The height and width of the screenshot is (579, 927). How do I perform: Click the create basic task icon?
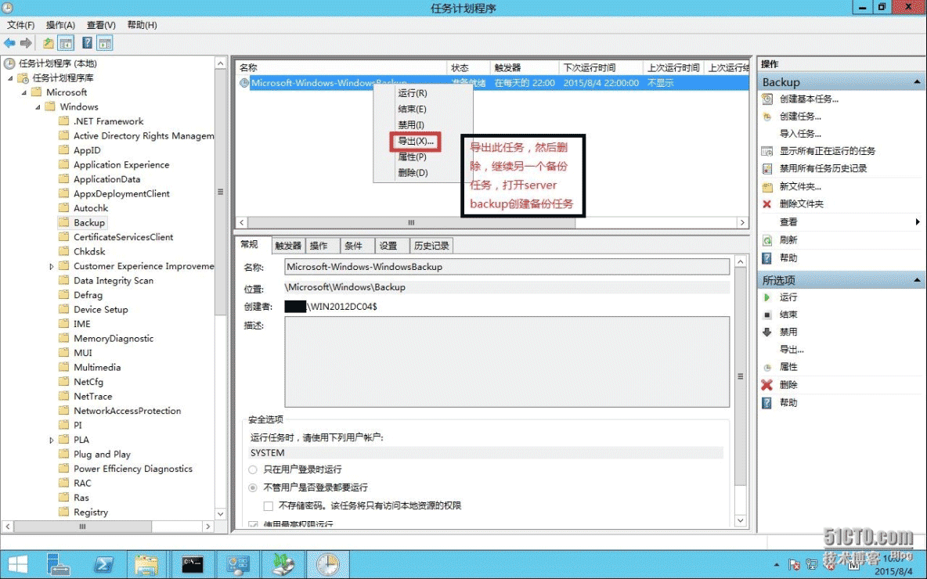(x=766, y=99)
